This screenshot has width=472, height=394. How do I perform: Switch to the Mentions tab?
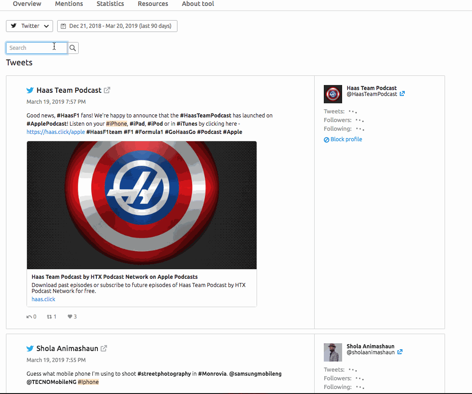pos(69,4)
